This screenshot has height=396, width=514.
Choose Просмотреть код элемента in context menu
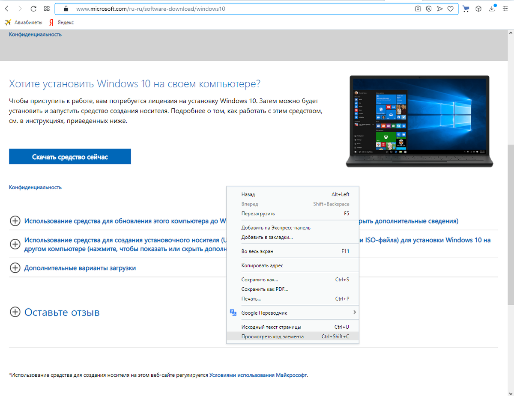point(293,336)
